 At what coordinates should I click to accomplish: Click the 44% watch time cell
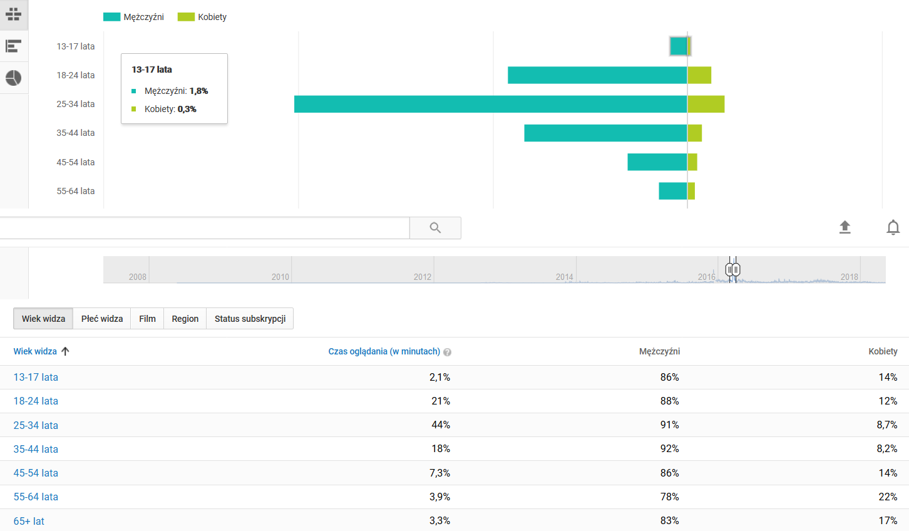[x=441, y=425]
